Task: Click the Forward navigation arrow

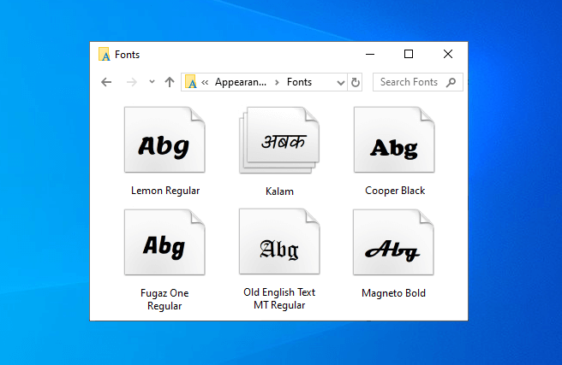Action: pos(131,82)
